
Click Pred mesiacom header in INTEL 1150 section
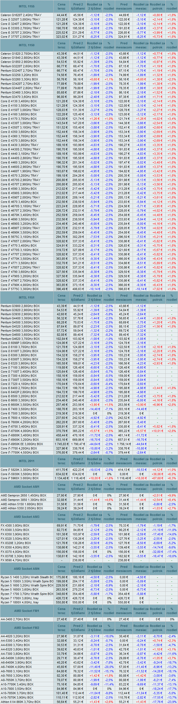tap(124, 45)
